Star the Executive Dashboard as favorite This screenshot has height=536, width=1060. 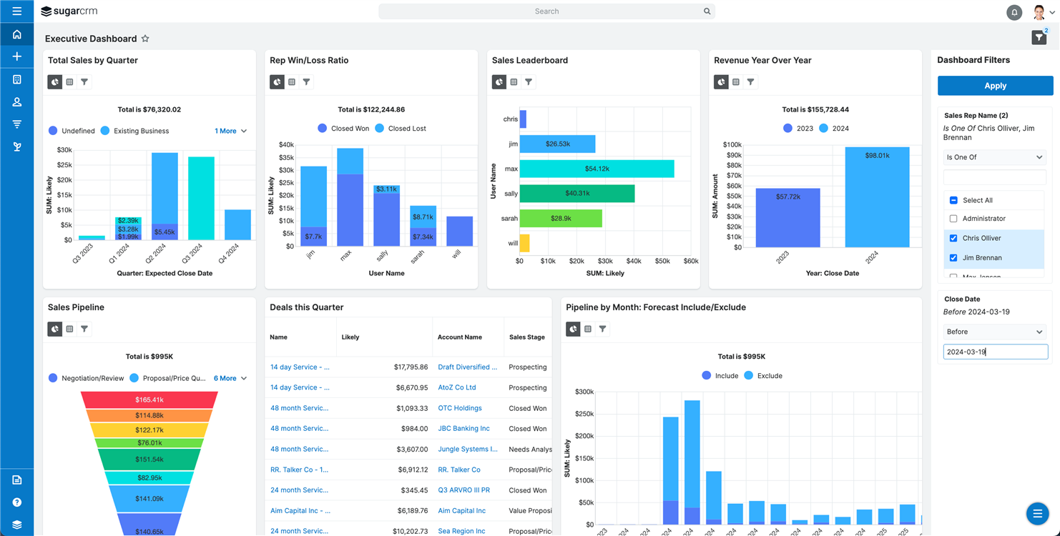point(145,39)
